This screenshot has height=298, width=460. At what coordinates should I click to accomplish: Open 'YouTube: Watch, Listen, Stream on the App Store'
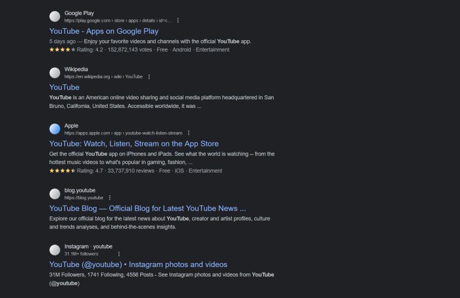pos(134,144)
